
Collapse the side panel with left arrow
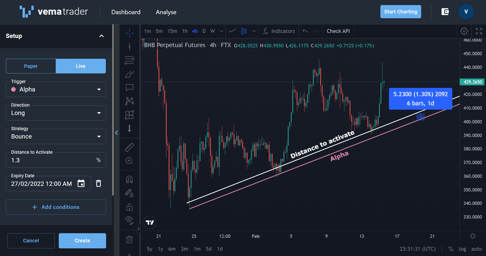click(116, 133)
